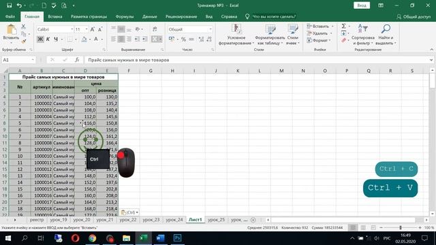The height and width of the screenshot is (245, 436).
Task: Click the large Вставить paste clipboard icon
Action: [11, 30]
